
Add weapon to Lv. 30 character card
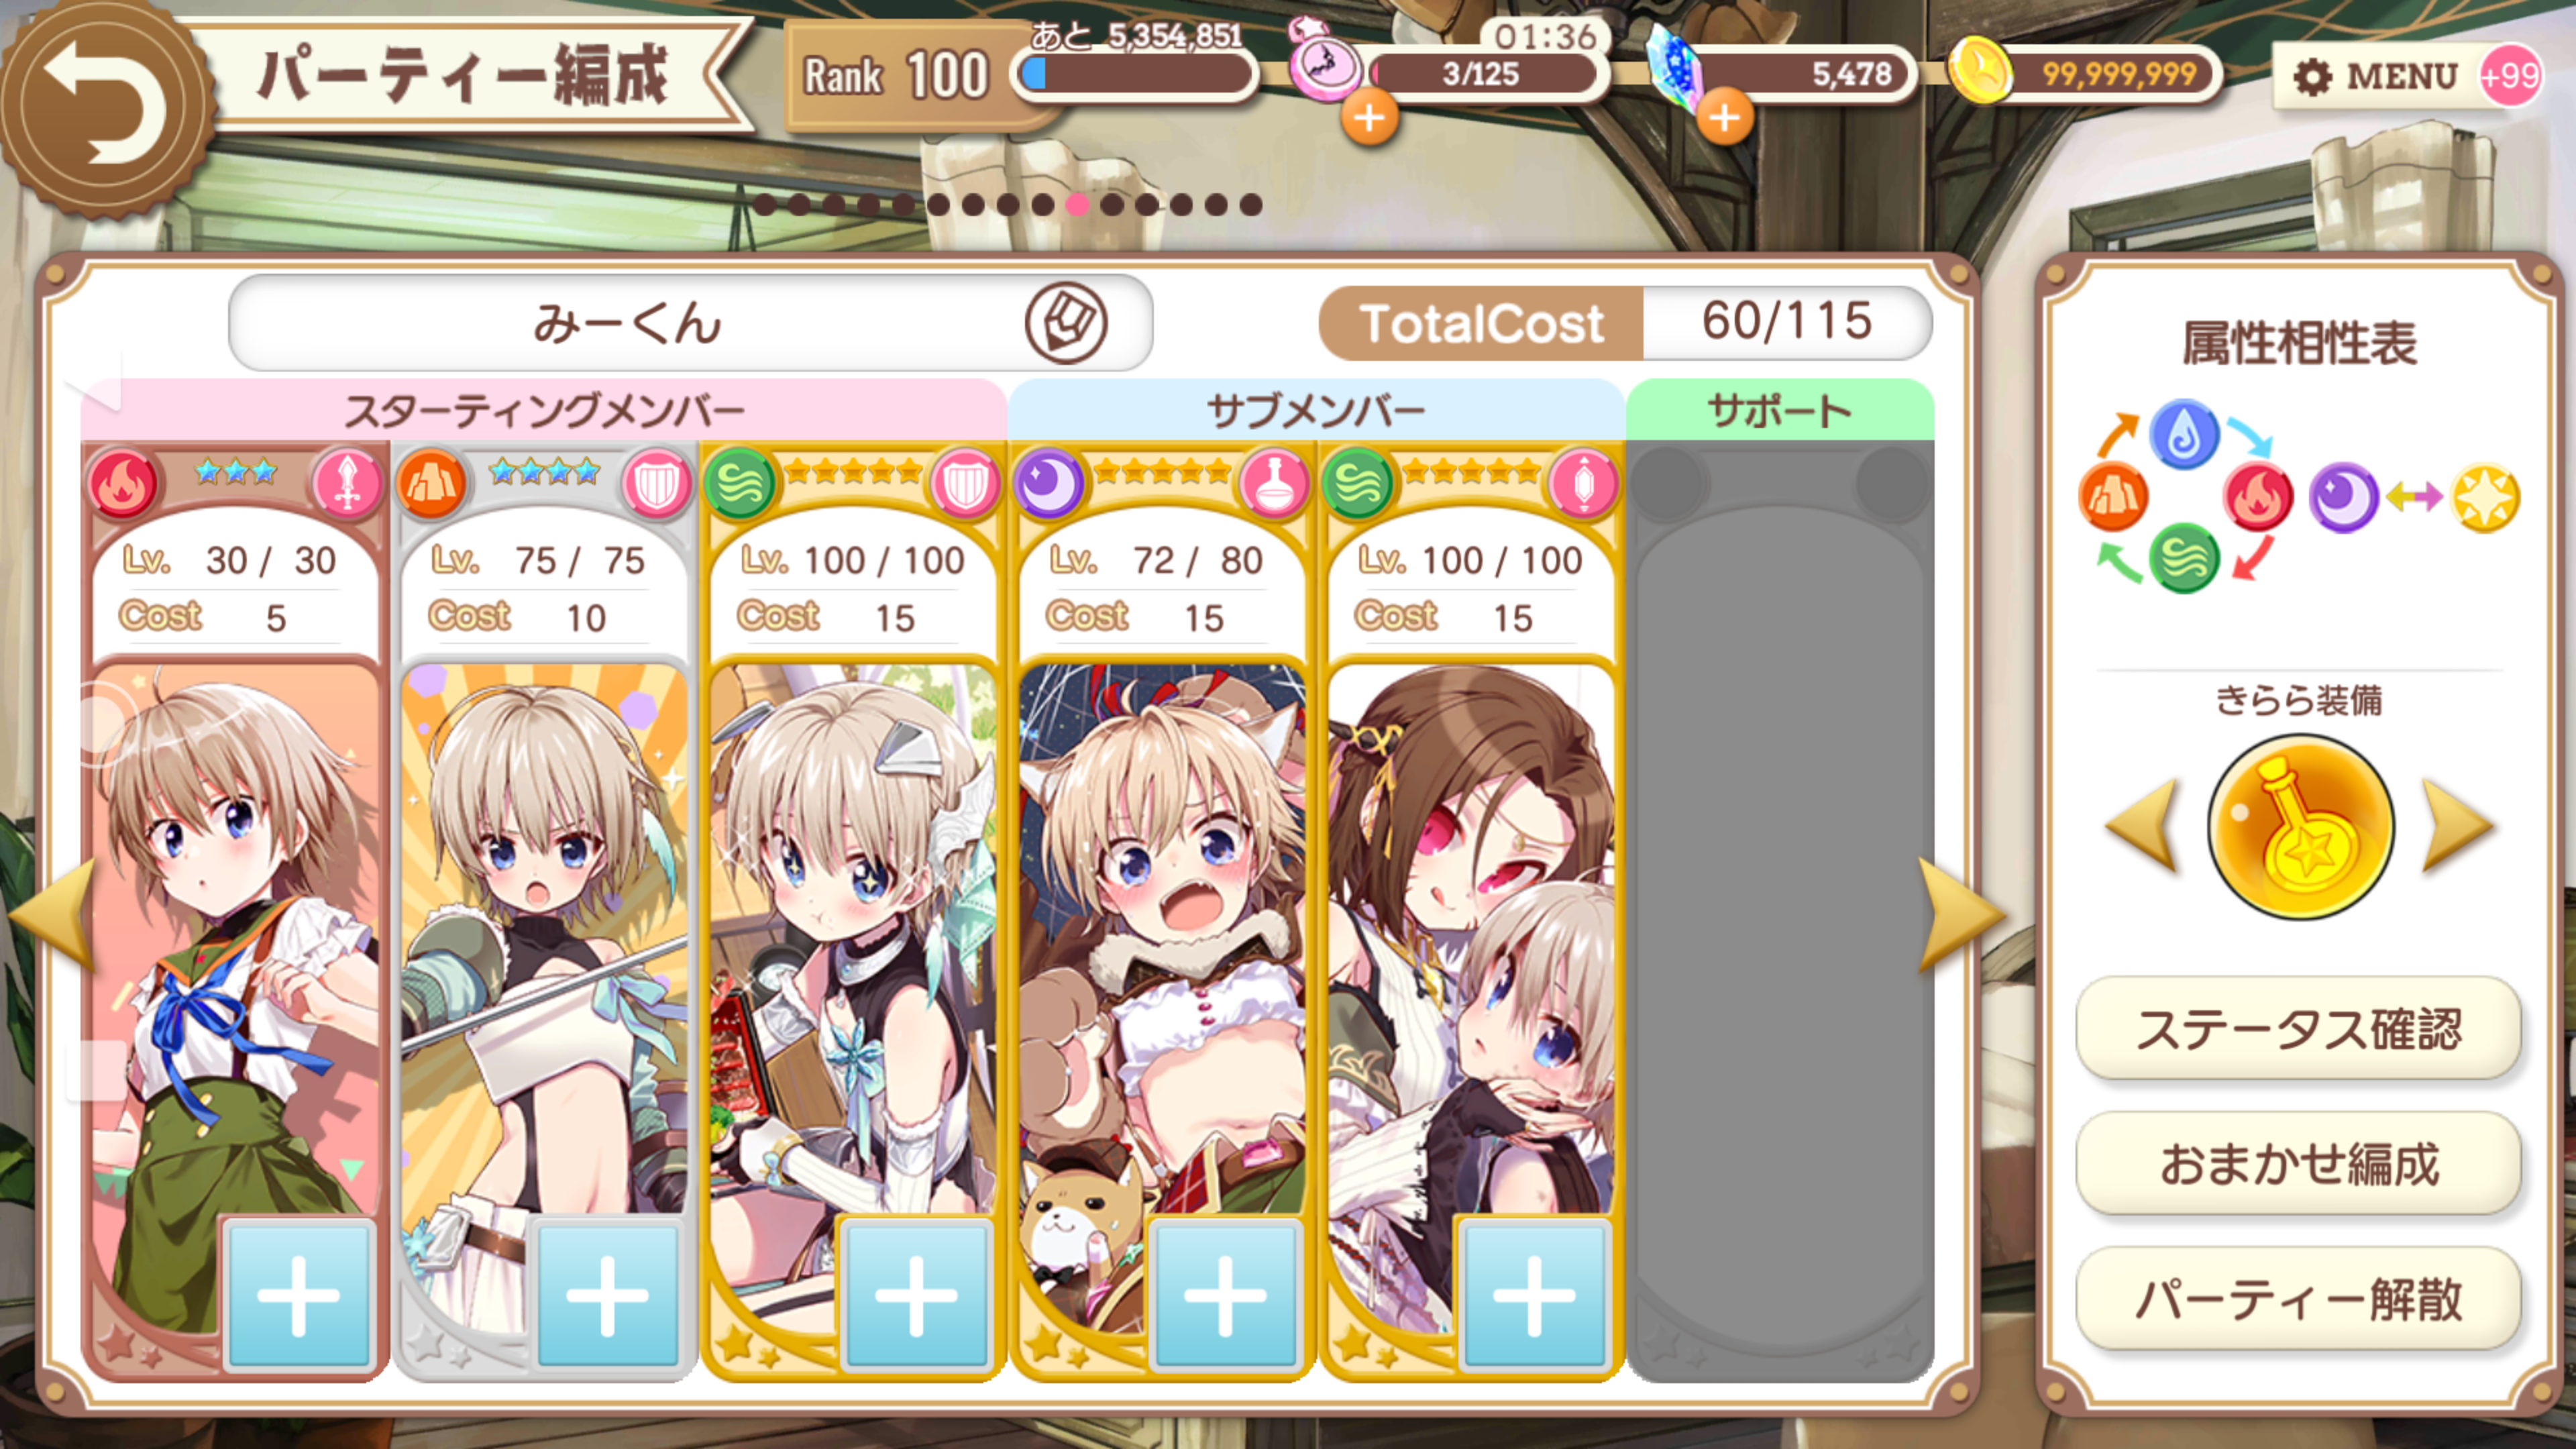pyautogui.click(x=298, y=1295)
